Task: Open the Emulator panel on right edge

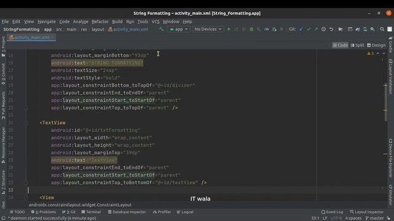Action: [390, 195]
